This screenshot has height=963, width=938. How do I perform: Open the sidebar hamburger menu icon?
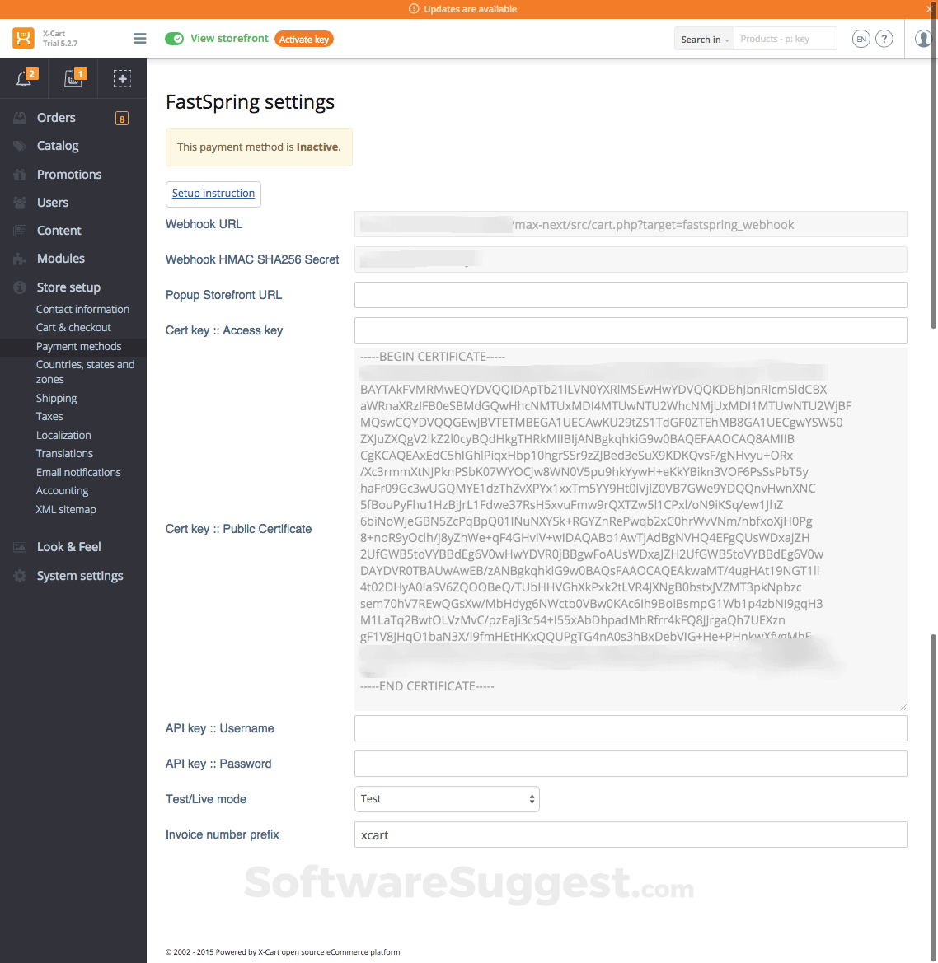pyautogui.click(x=139, y=38)
